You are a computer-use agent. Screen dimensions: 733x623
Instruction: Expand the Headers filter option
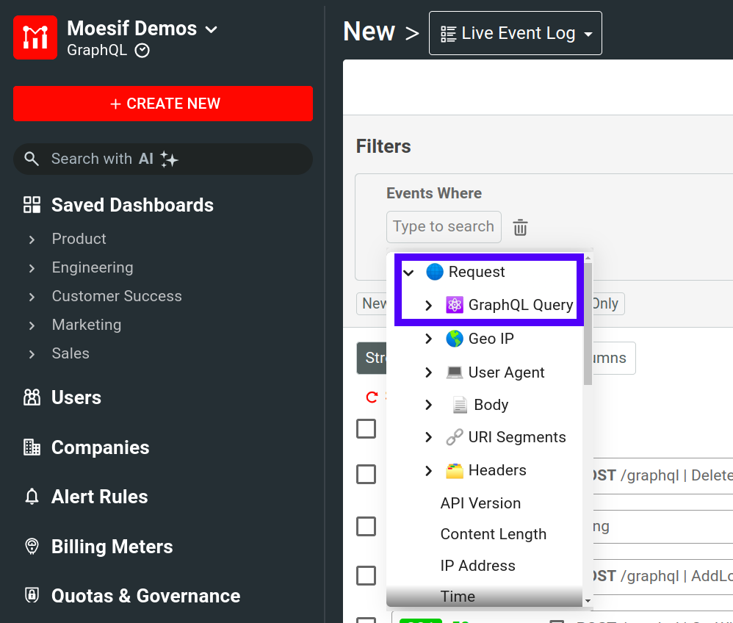coord(428,470)
